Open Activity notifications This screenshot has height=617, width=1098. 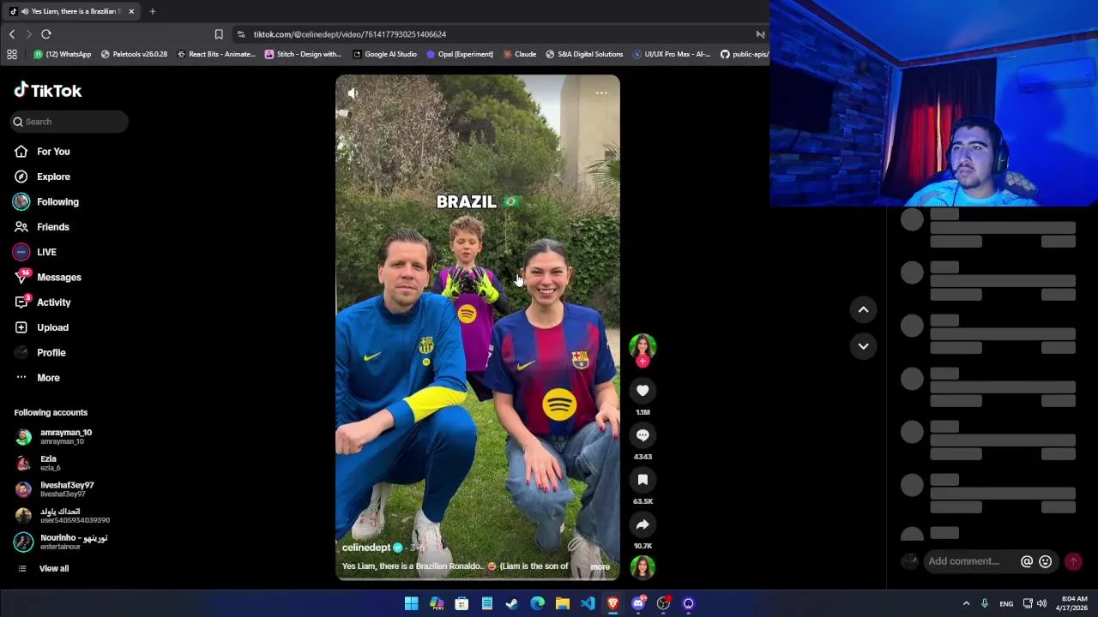(x=42, y=303)
